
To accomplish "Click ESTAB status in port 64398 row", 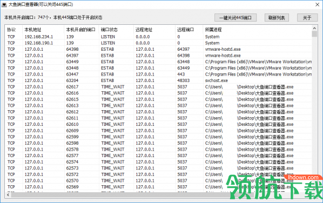I will coord(107,49).
